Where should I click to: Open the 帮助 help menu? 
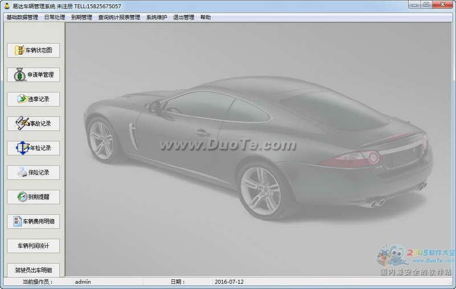click(x=206, y=17)
